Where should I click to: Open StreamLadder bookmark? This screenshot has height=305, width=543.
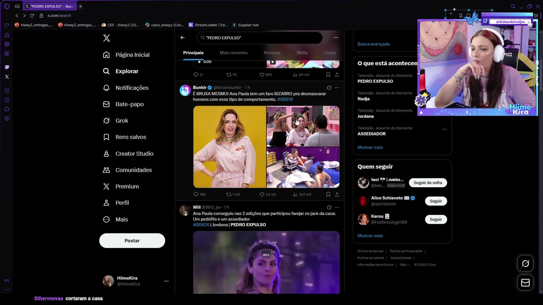pyautogui.click(x=208, y=25)
